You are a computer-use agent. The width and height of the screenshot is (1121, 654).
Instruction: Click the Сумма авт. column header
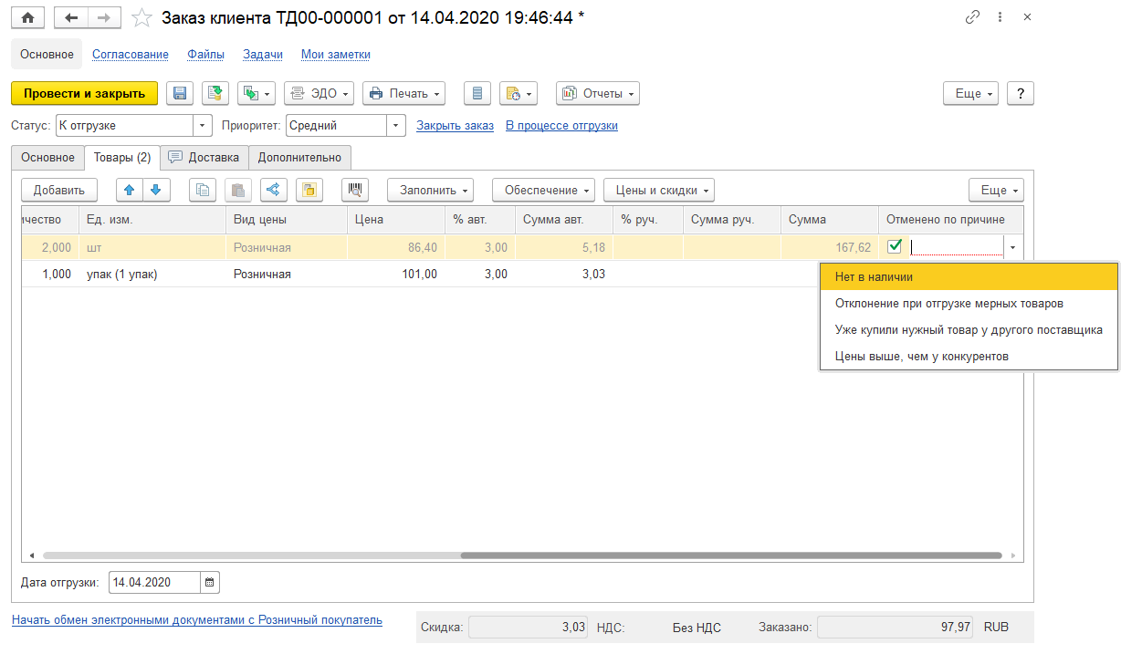[563, 219]
